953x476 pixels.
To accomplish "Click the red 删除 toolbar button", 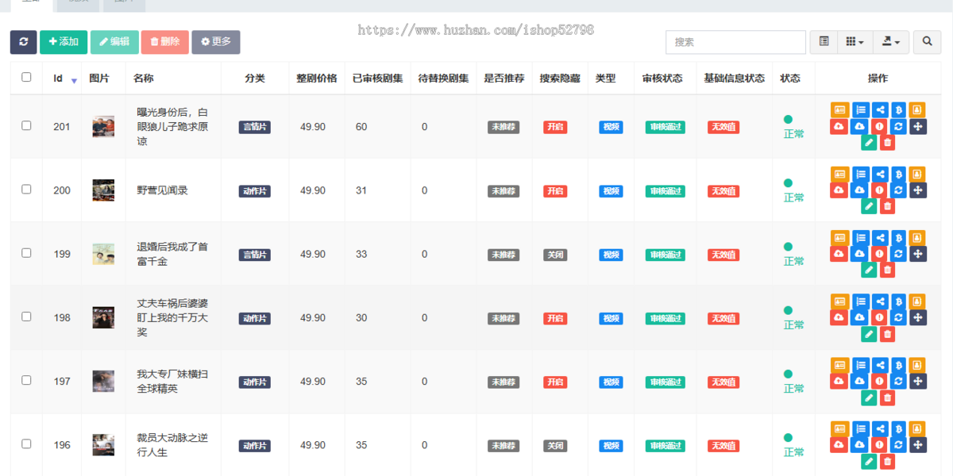I will tap(165, 42).
